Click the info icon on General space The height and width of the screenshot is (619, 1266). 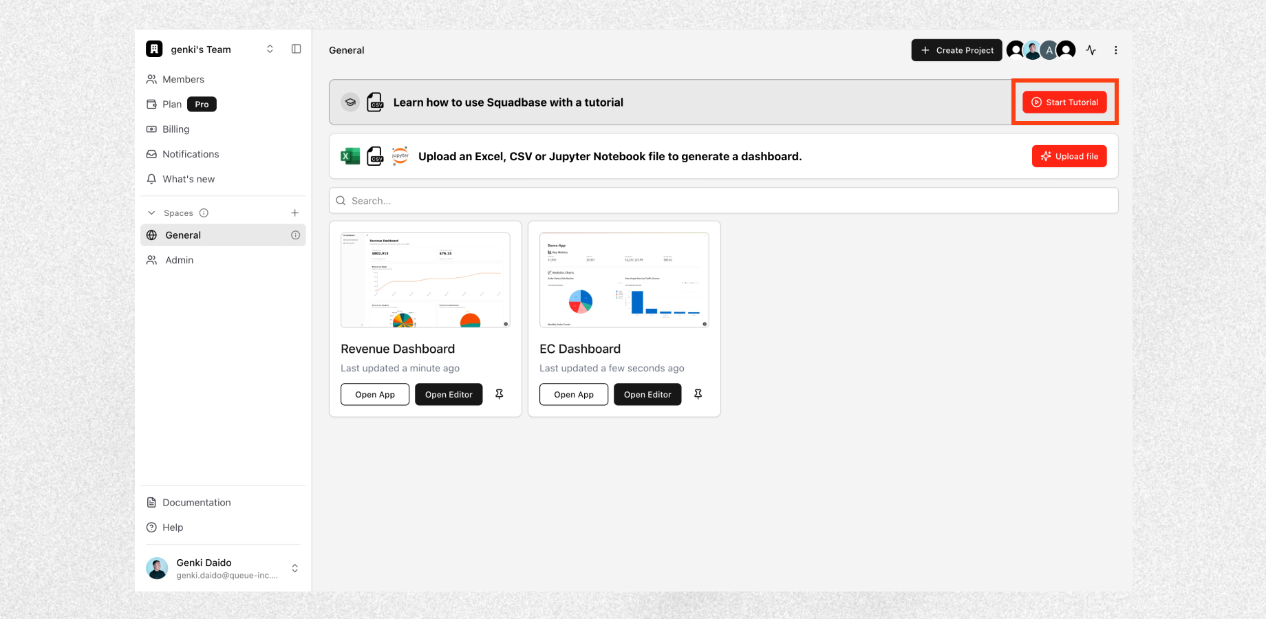296,235
